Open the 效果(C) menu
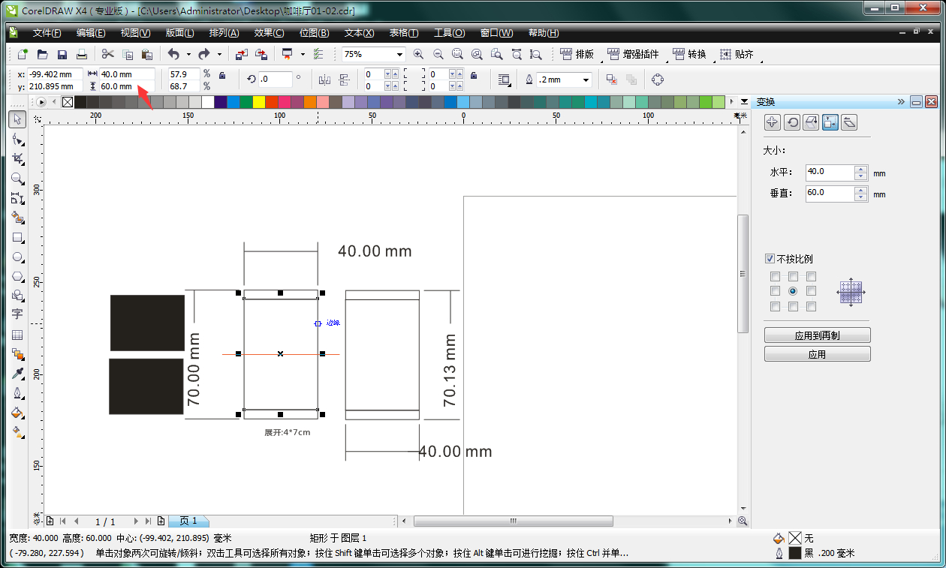Image resolution: width=946 pixels, height=568 pixels. pos(269,33)
